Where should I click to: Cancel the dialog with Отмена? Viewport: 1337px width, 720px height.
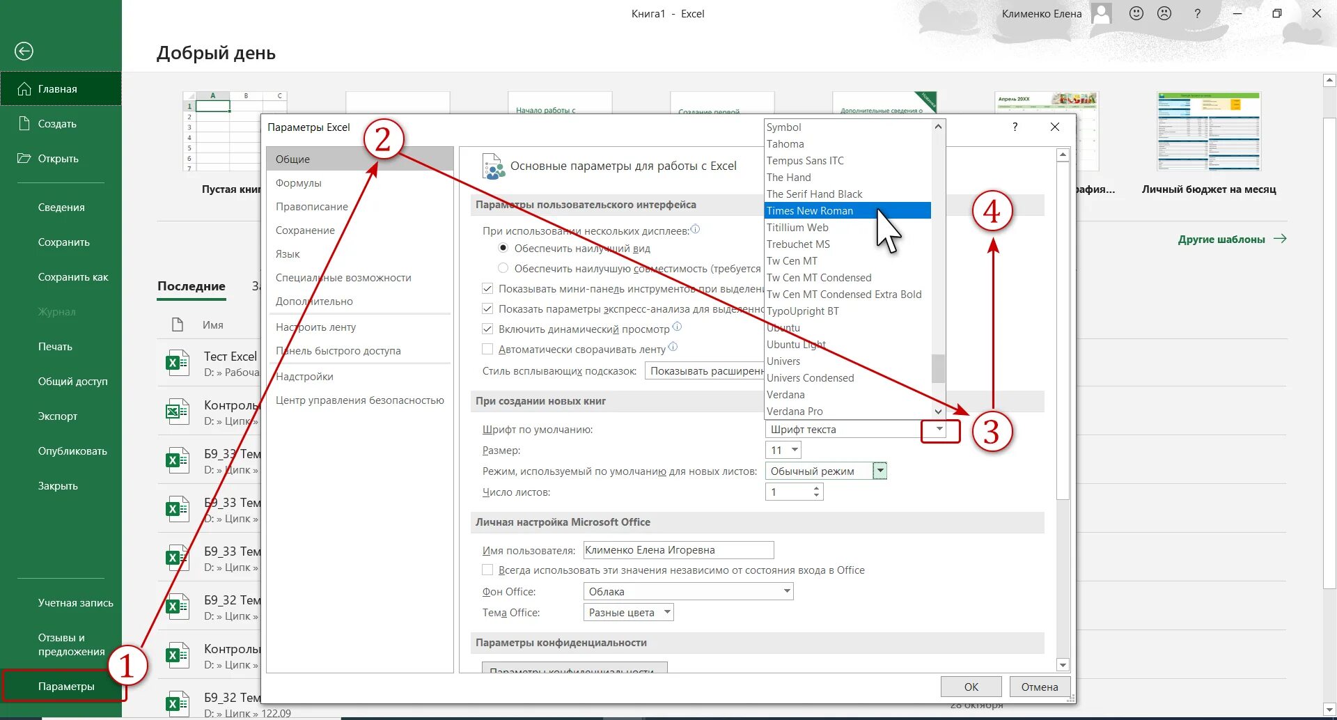click(x=1040, y=687)
